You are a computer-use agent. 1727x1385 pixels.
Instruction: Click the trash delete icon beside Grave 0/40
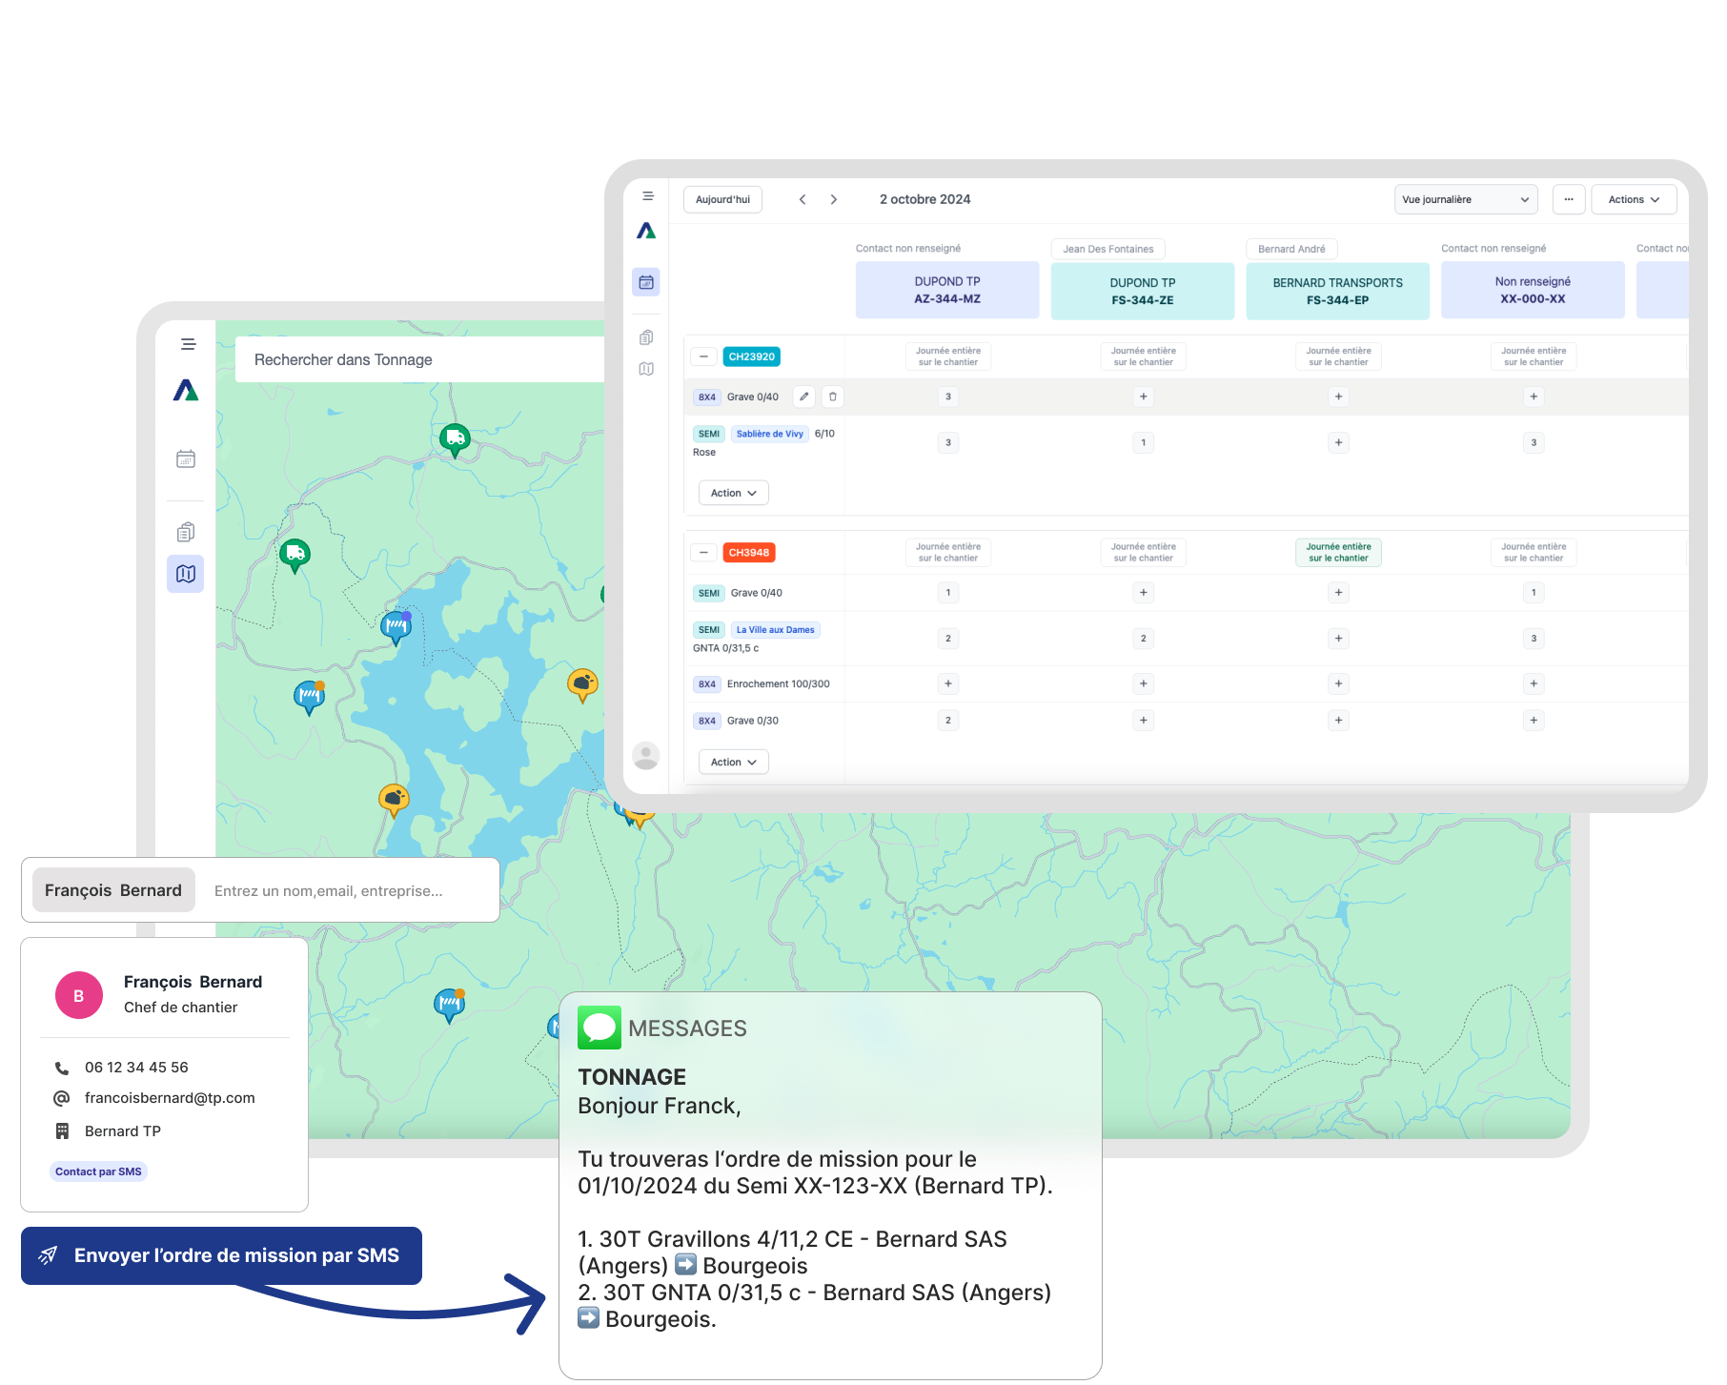pyautogui.click(x=832, y=397)
